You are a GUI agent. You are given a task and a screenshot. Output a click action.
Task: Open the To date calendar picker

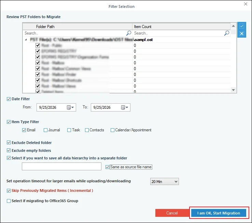point(125,107)
